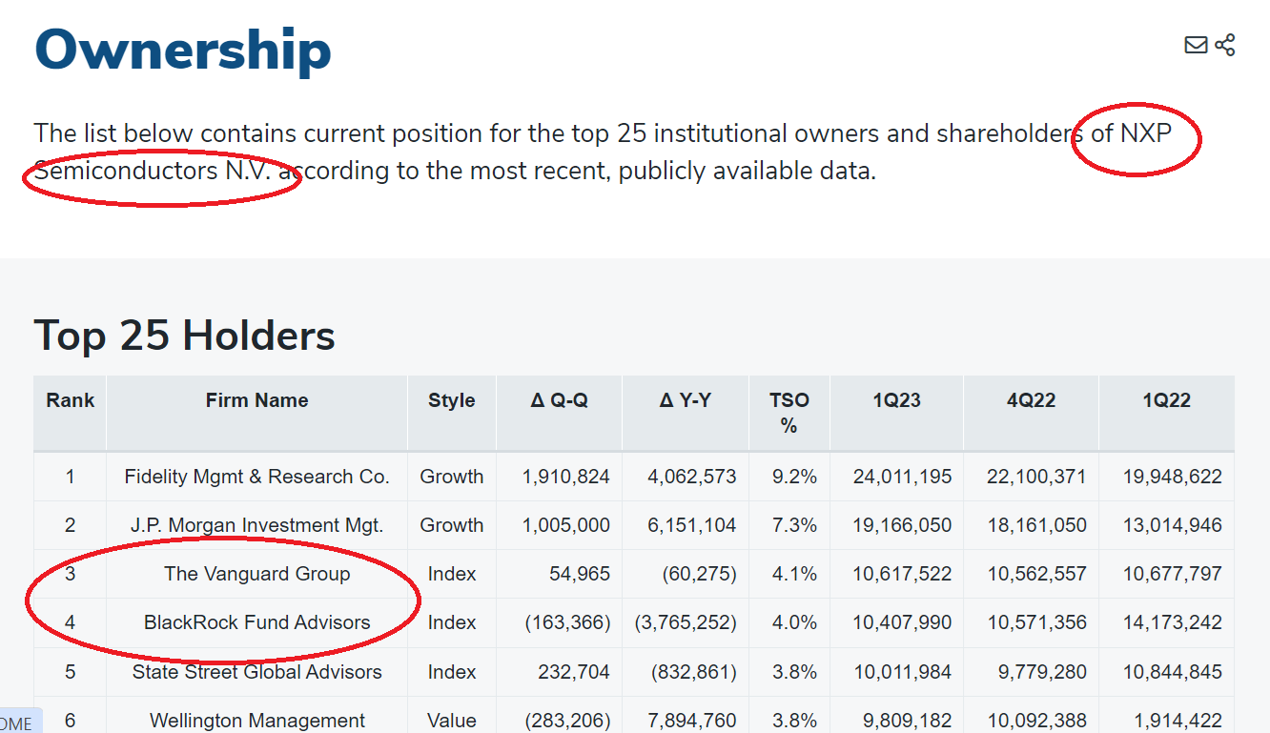Image resolution: width=1270 pixels, height=733 pixels.
Task: Click the Growth style in J.P. Morgan row
Action: [x=452, y=525]
